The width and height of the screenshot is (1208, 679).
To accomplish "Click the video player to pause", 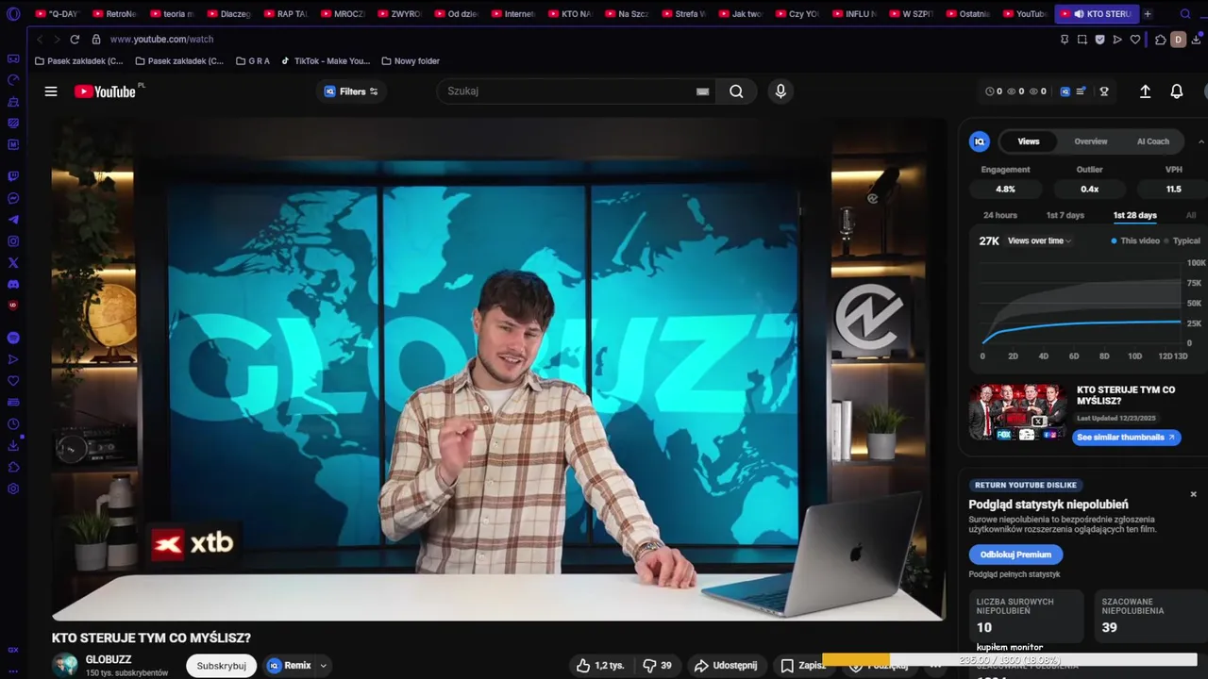I will coord(498,370).
